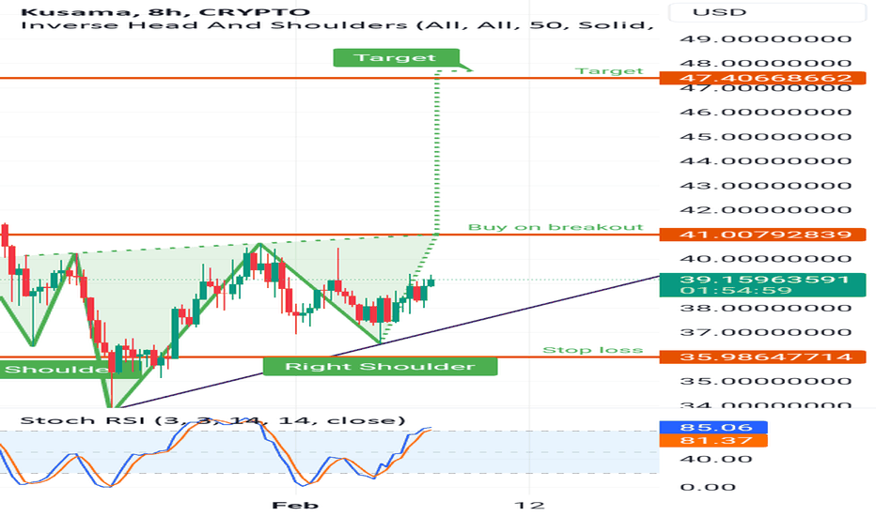
Task: Click the USD currency selector
Action: tap(767, 11)
